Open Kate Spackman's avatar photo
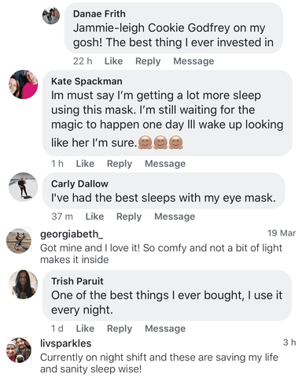 click(x=24, y=84)
